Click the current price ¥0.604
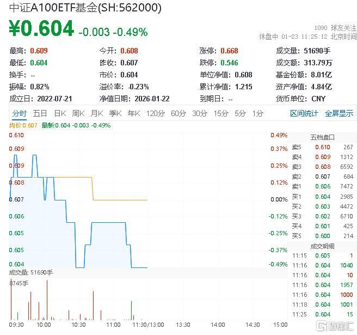Image resolution: width=357 pixels, height=335 pixels. tap(41, 28)
